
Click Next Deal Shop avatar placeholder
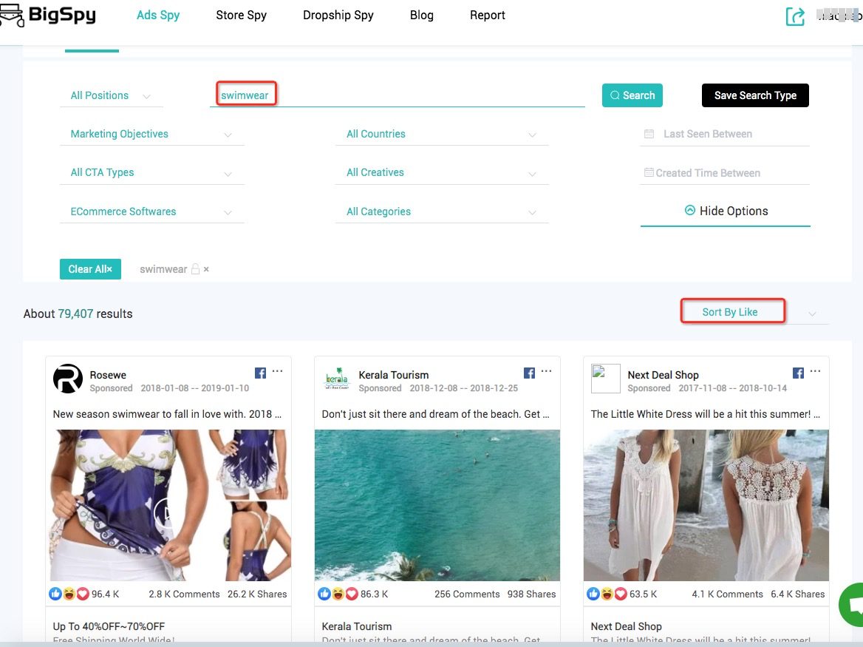(605, 379)
